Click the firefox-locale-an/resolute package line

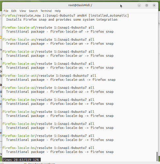coord(48,40)
